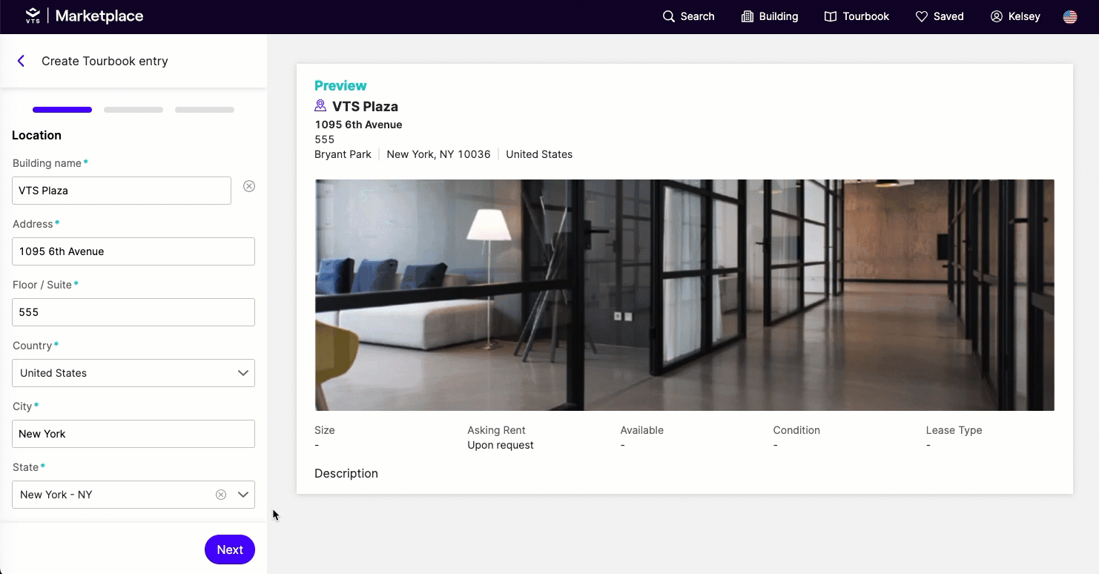Click the Lease Type label
This screenshot has width=1099, height=574.
[954, 430]
